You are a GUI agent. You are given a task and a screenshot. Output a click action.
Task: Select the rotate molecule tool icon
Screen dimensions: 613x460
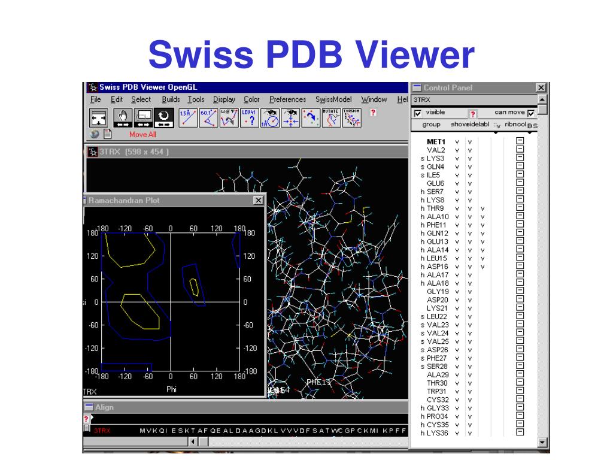163,118
